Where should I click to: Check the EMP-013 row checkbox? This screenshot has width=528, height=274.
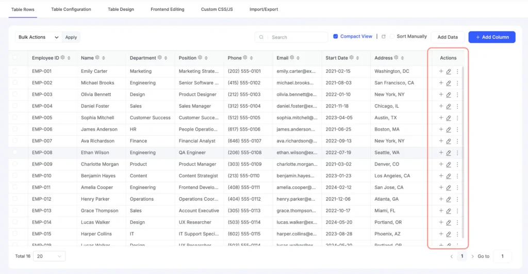coord(15,211)
